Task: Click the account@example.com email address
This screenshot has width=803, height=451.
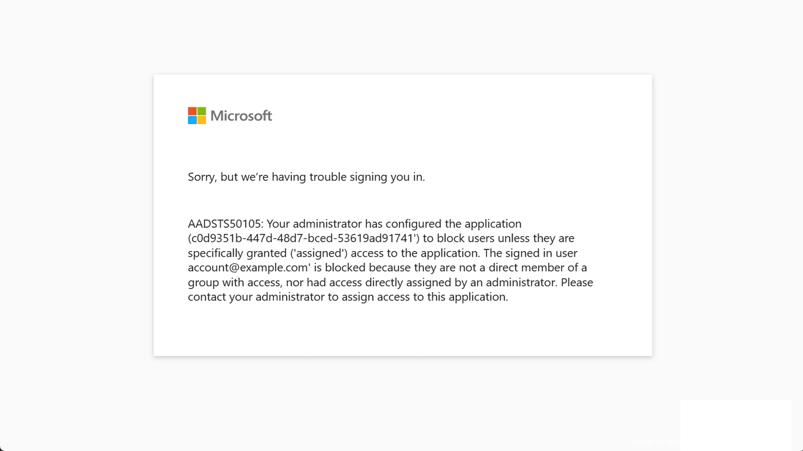Action: point(248,267)
